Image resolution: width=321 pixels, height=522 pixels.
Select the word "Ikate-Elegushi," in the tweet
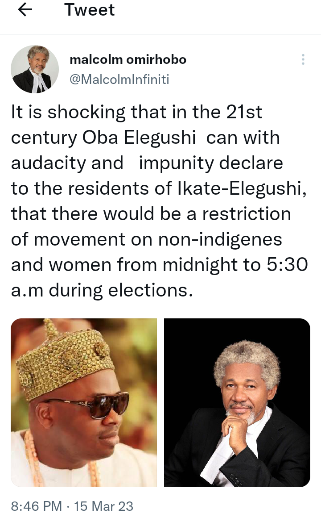coord(242,188)
